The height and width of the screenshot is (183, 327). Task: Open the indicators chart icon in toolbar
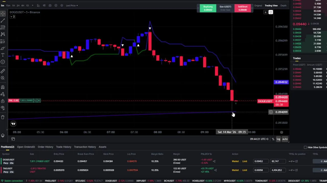[38, 5]
